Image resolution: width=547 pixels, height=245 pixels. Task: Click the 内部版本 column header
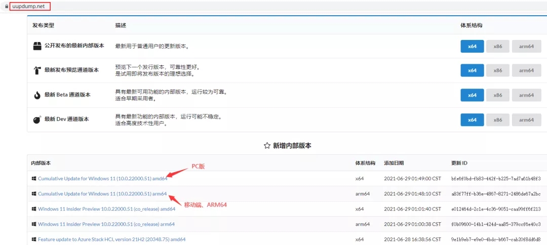(x=42, y=163)
